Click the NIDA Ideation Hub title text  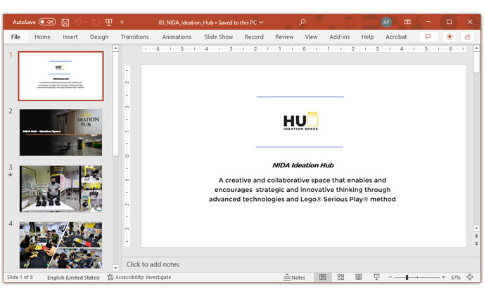(302, 165)
